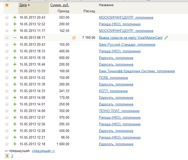
Task: Sort by Сумма, руб. column
Action: [60, 5]
